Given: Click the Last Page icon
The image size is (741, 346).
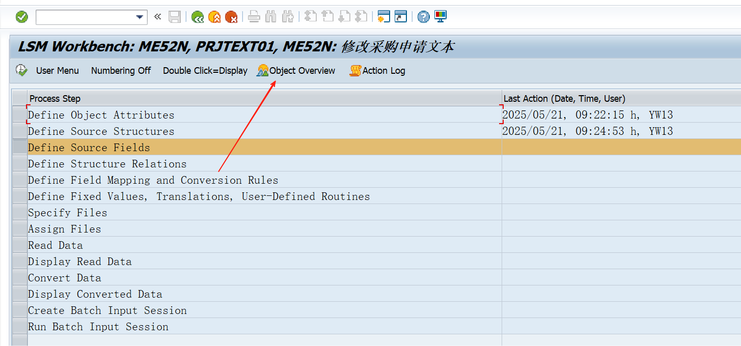Looking at the screenshot, I should click(x=361, y=17).
